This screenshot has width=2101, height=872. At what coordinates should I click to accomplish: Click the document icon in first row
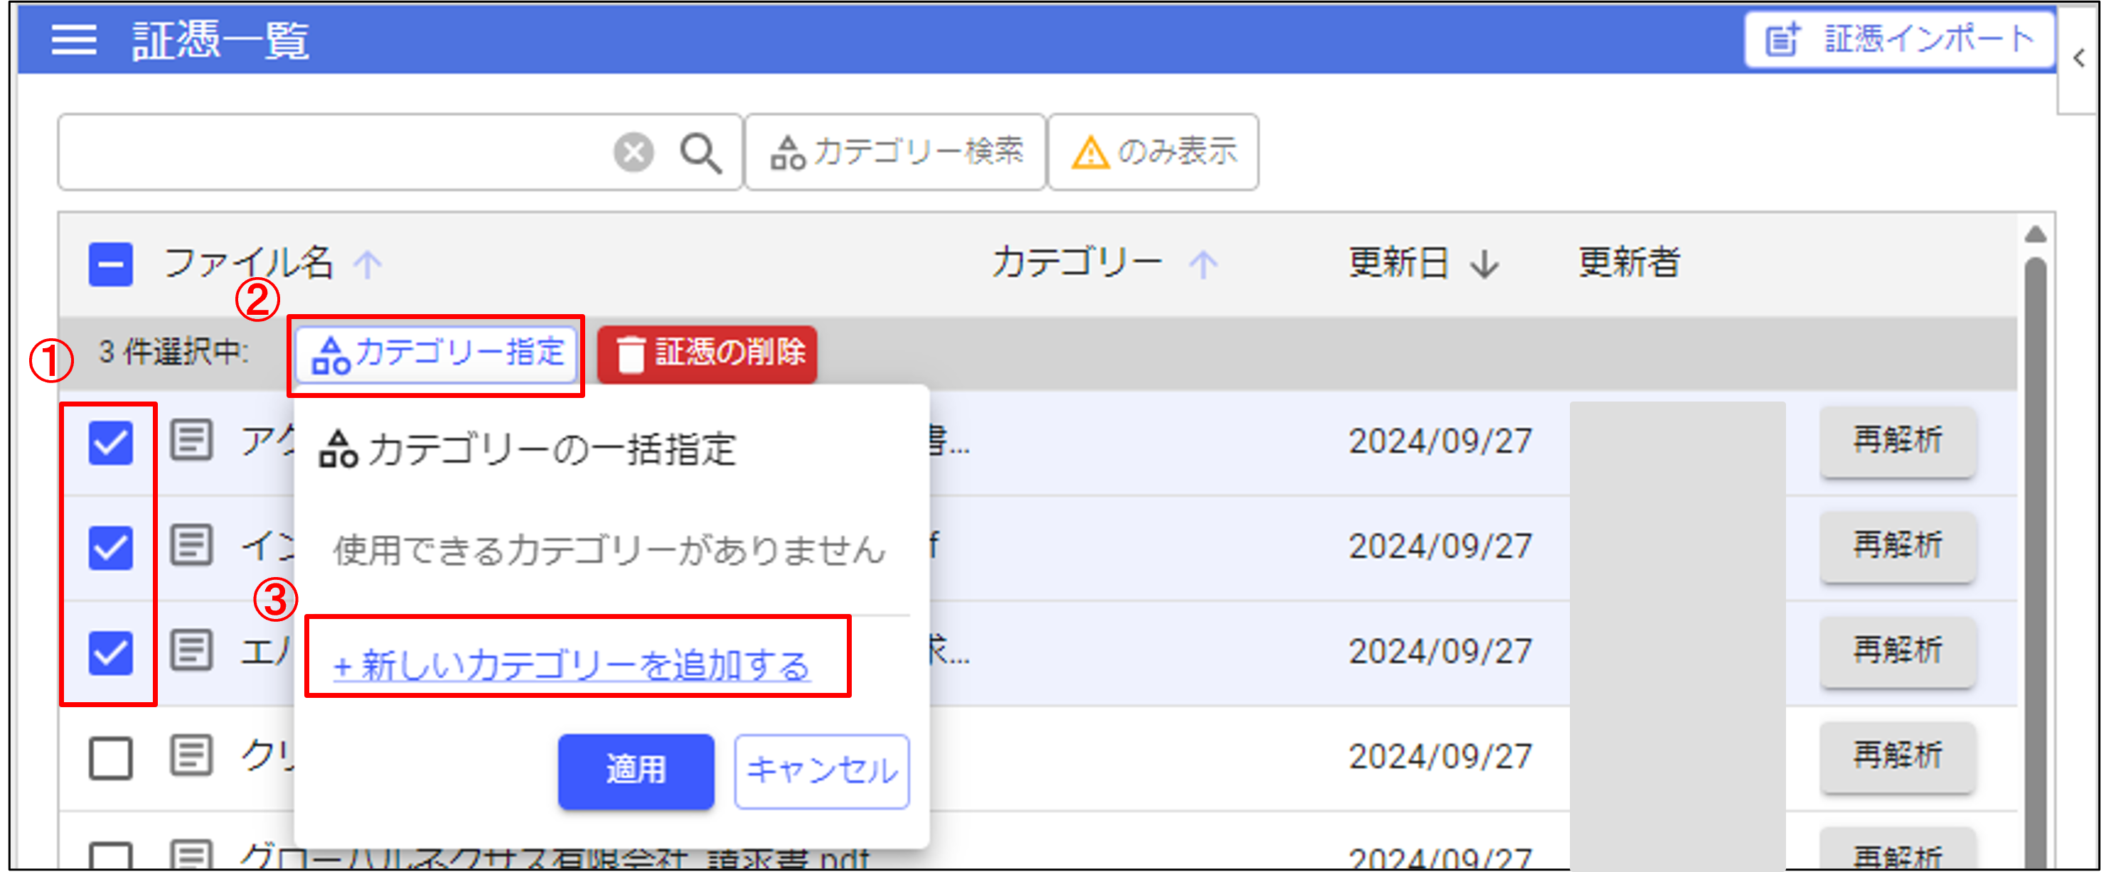tap(192, 441)
